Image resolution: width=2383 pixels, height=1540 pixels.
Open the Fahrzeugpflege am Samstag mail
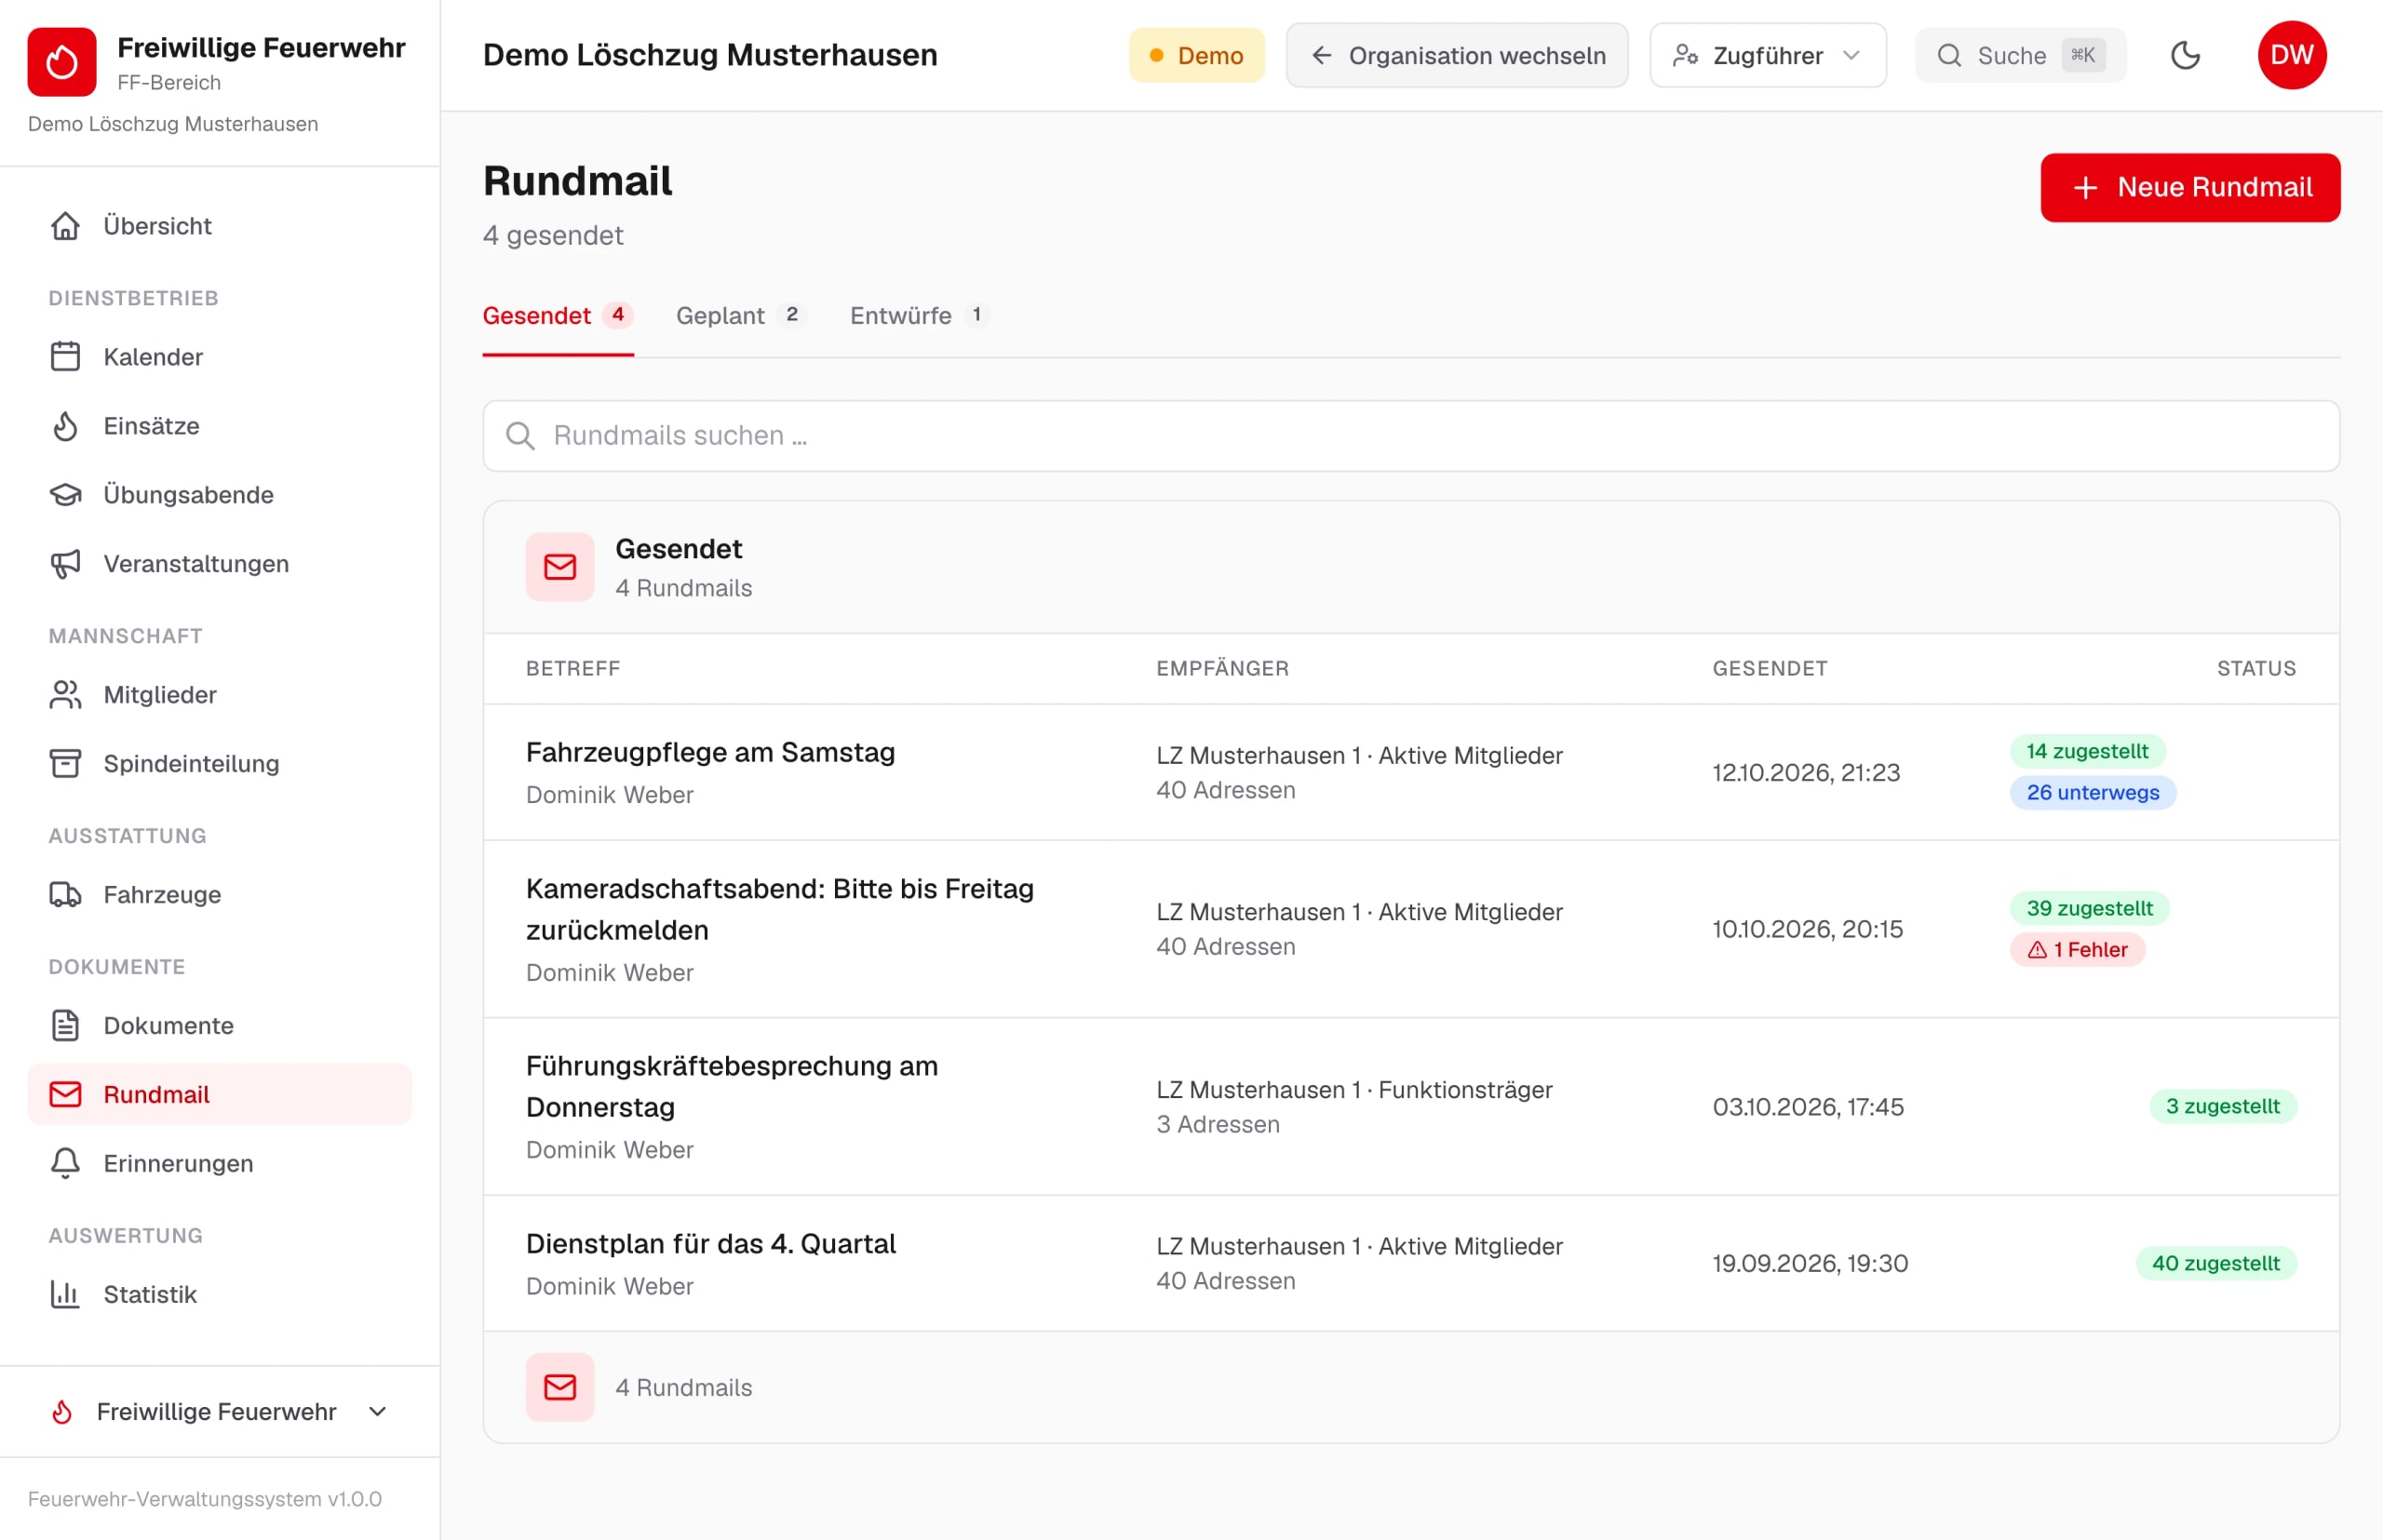[1410, 772]
